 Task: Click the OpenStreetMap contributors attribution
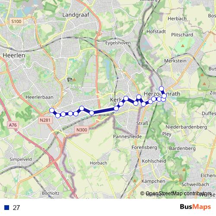click(176, 193)
